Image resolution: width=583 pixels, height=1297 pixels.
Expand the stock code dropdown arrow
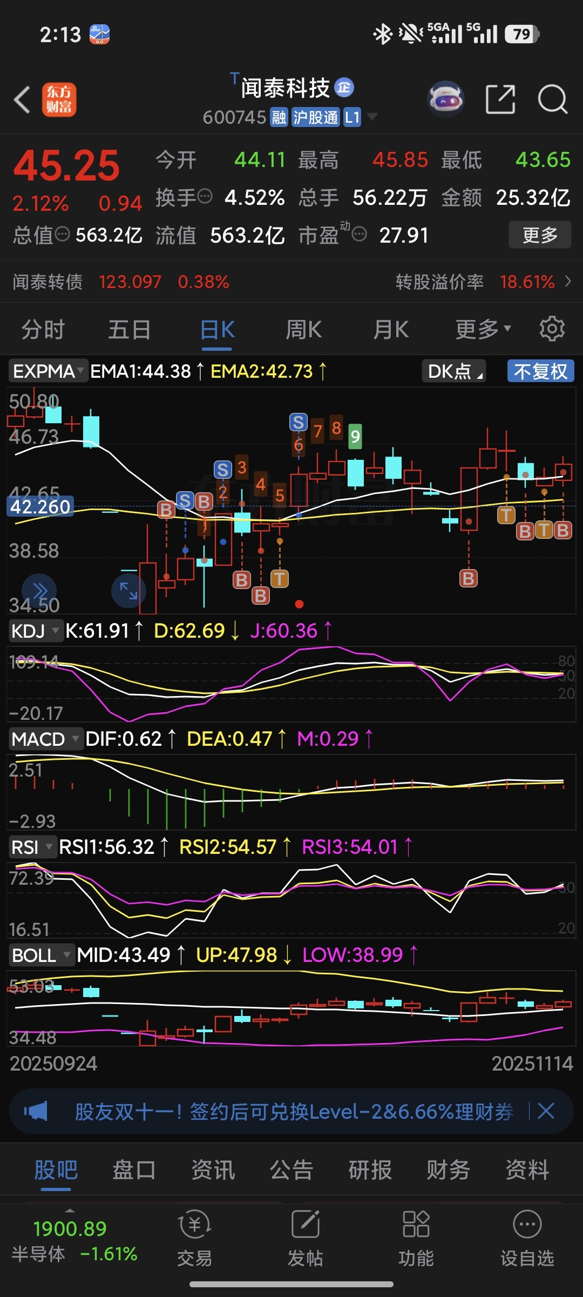[372, 117]
